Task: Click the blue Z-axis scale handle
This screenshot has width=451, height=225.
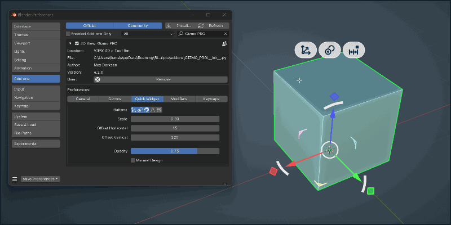Action: [x=334, y=96]
